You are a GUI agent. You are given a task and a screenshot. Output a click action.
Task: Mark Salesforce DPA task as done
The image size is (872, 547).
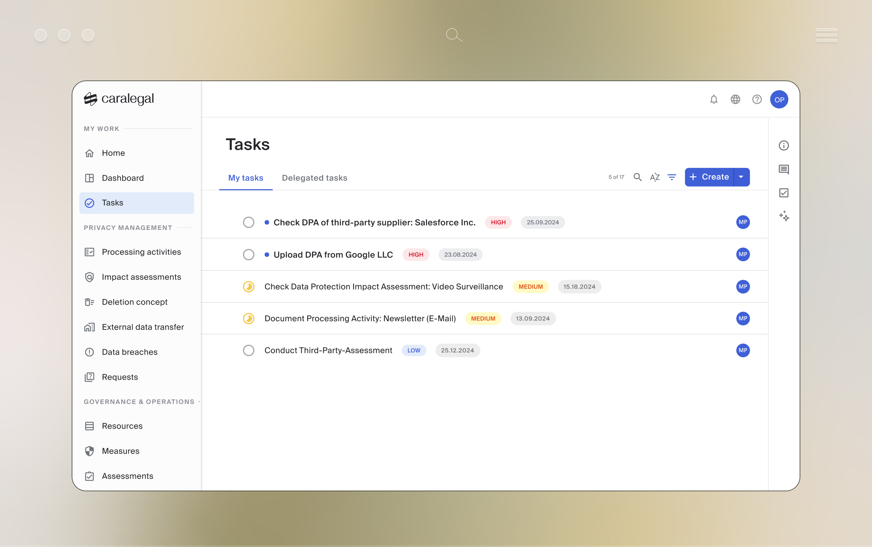coord(248,222)
